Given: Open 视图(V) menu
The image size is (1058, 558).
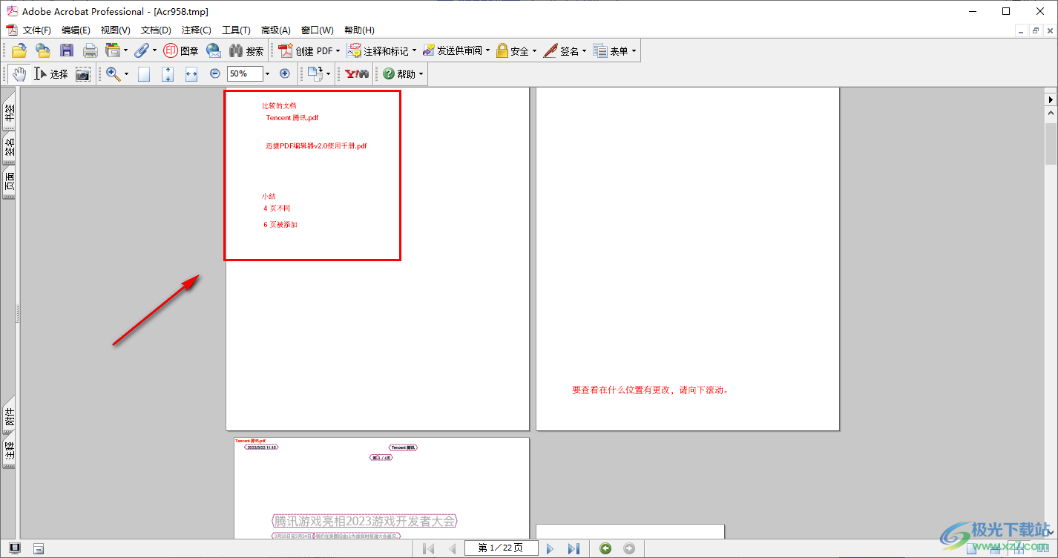Looking at the screenshot, I should [116, 30].
